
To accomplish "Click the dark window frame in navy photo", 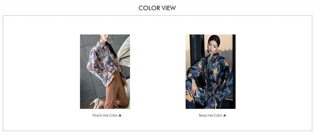I will (196, 52).
